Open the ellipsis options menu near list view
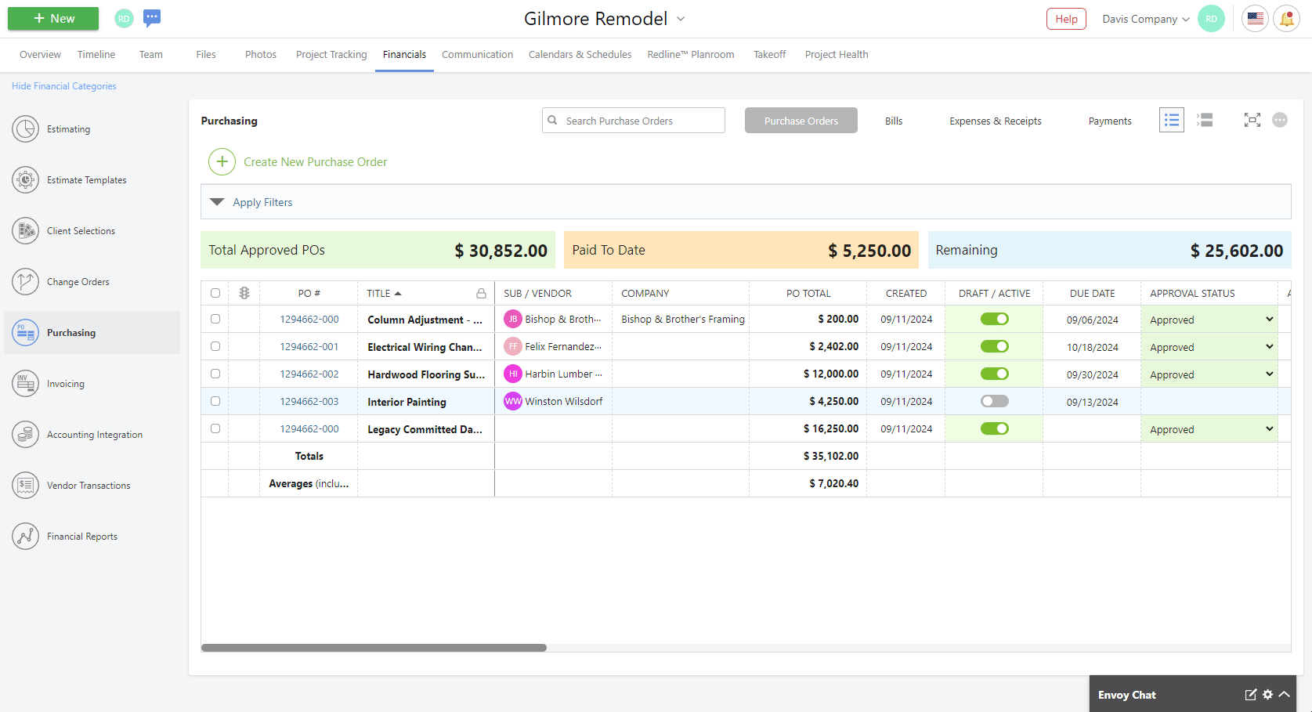Image resolution: width=1312 pixels, height=712 pixels. tap(1281, 120)
